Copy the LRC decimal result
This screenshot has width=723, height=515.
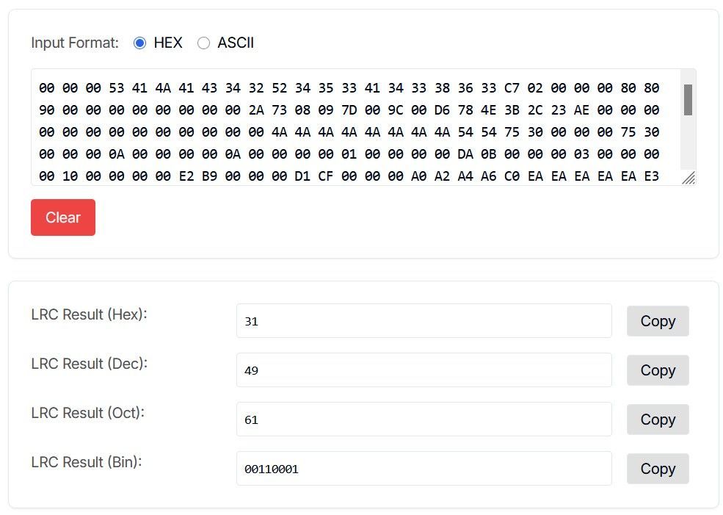(657, 370)
